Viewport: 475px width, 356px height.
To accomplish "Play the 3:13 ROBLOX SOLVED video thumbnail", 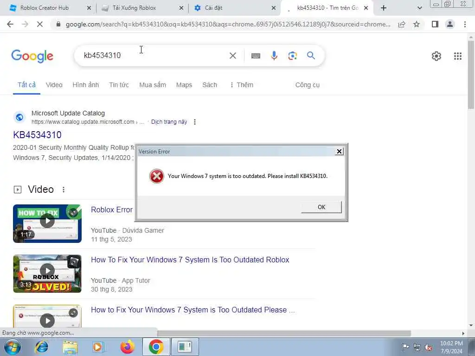I will pos(47,273).
